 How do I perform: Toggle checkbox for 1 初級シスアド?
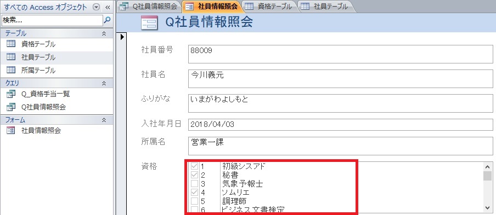tap(195, 166)
